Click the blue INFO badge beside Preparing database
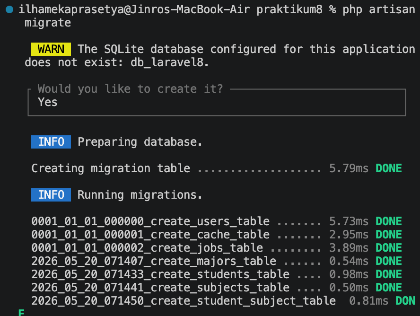This screenshot has height=316, width=420. (51, 142)
